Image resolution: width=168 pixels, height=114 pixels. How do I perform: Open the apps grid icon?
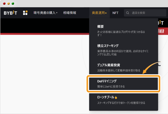click(25, 13)
